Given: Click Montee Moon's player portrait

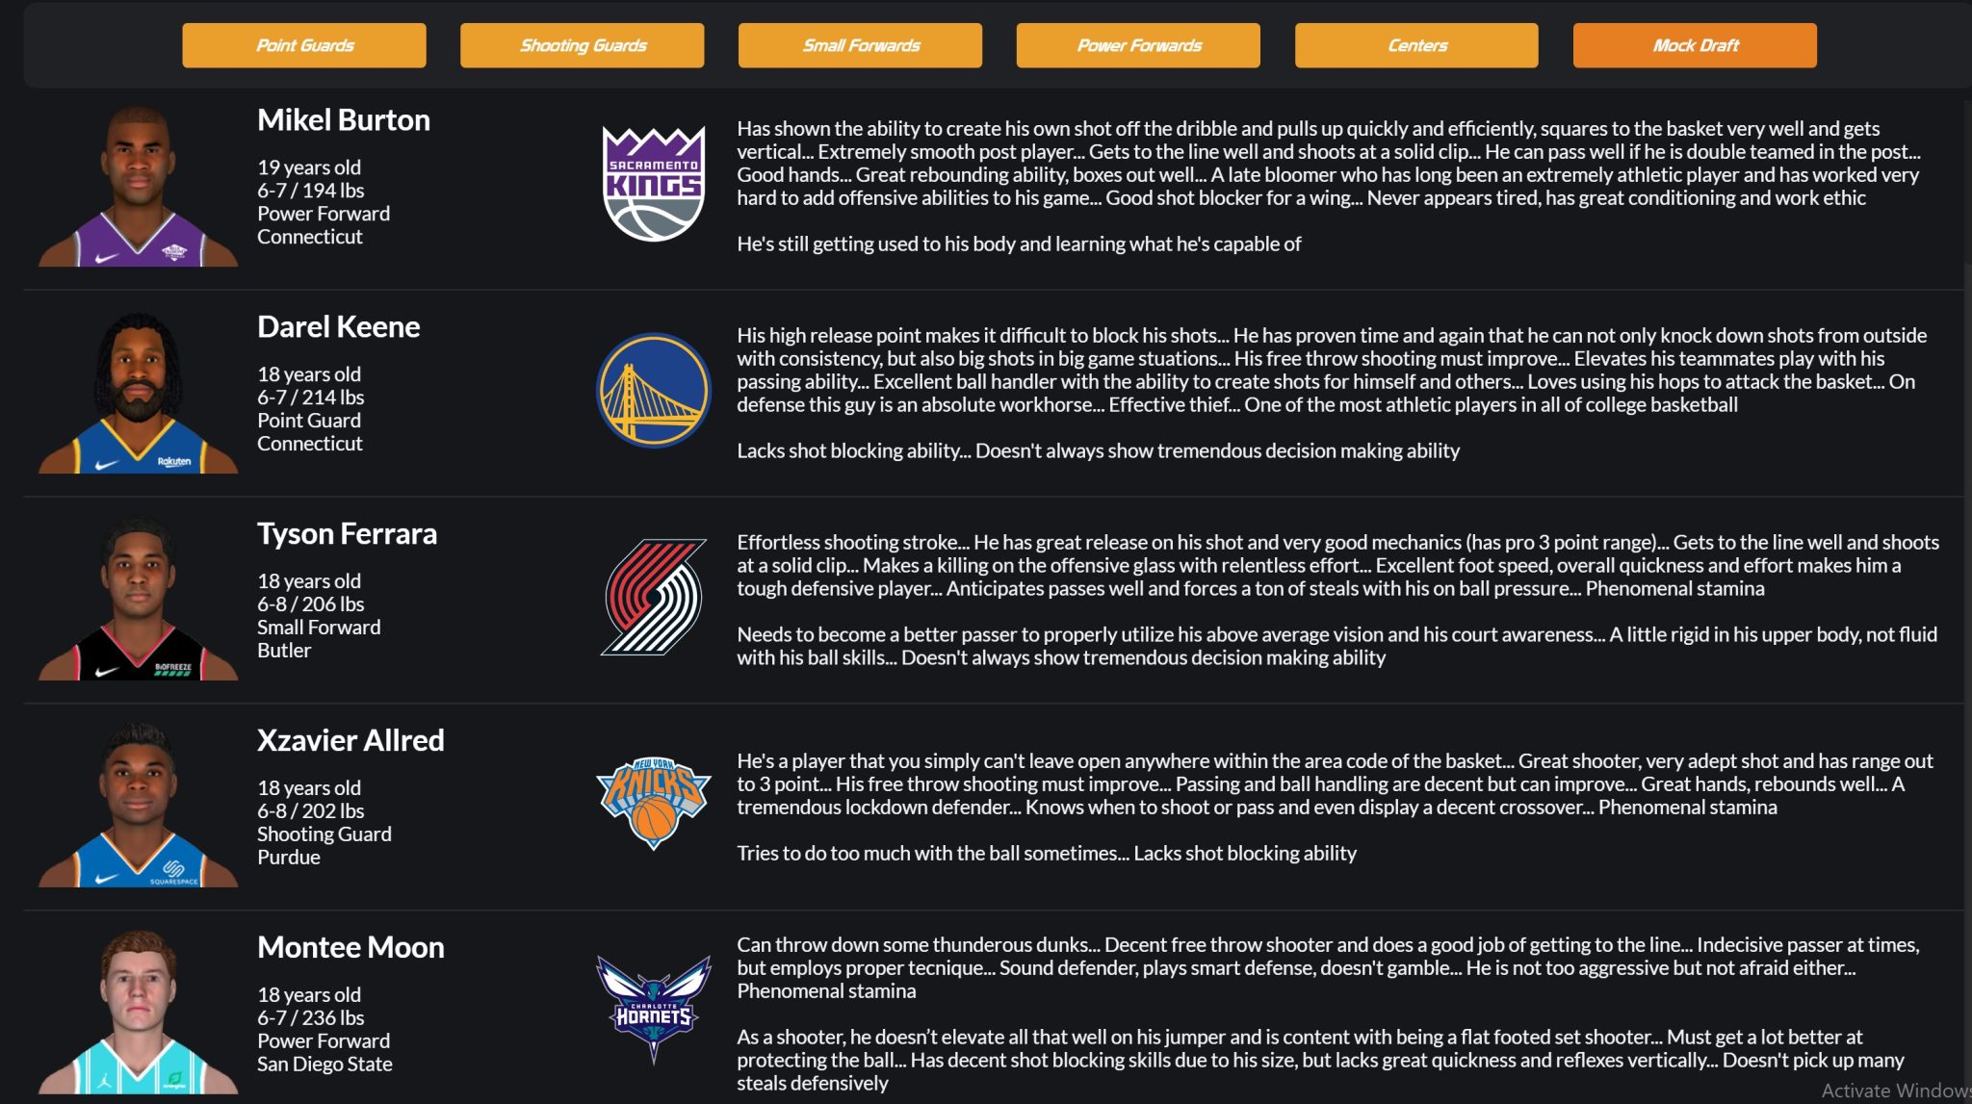Looking at the screenshot, I should [139, 1013].
